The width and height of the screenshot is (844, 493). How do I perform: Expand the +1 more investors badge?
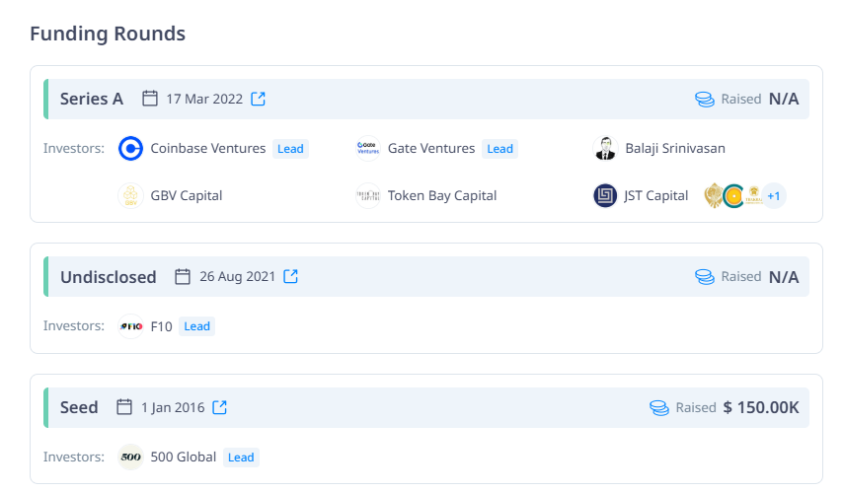tap(774, 196)
